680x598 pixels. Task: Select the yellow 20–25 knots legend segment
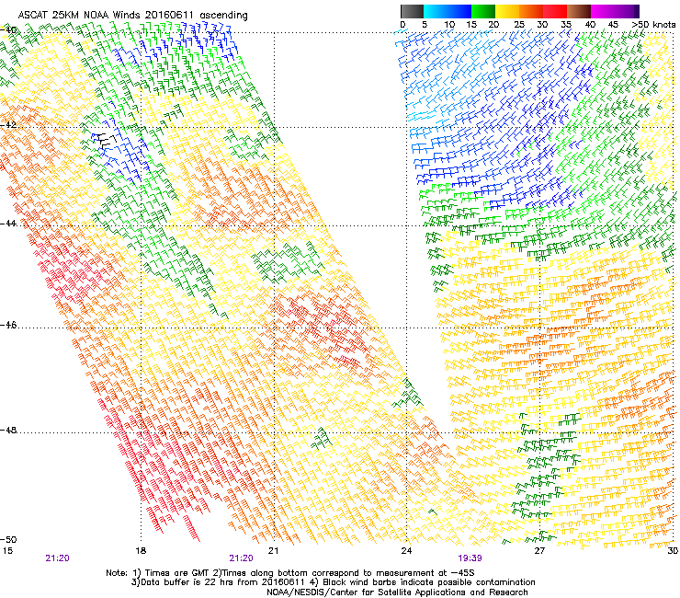pyautogui.click(x=507, y=11)
